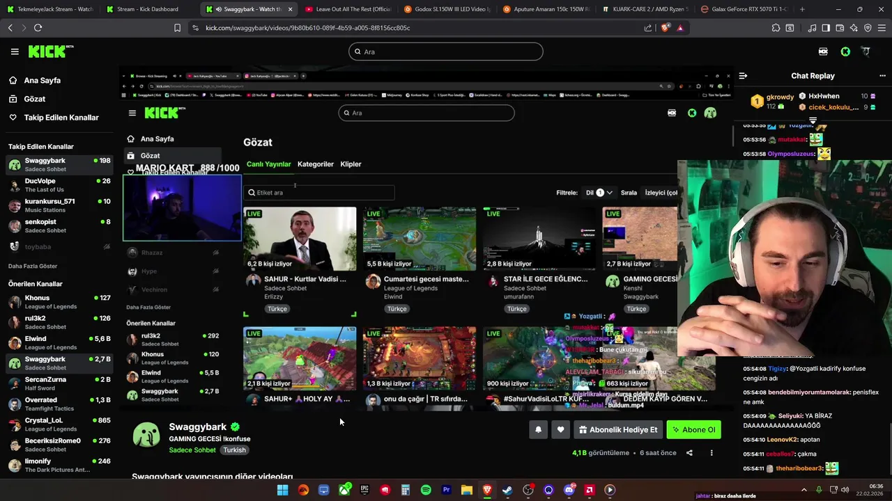The width and height of the screenshot is (892, 501).
Task: Toggle follow with the heart button
Action: [x=560, y=429]
